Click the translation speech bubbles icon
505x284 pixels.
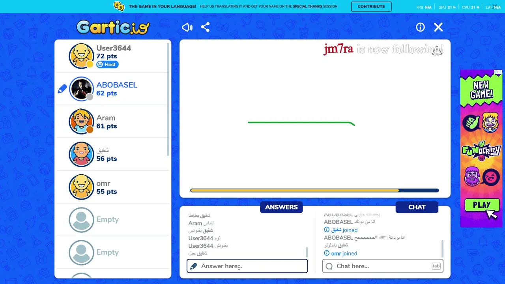(119, 6)
